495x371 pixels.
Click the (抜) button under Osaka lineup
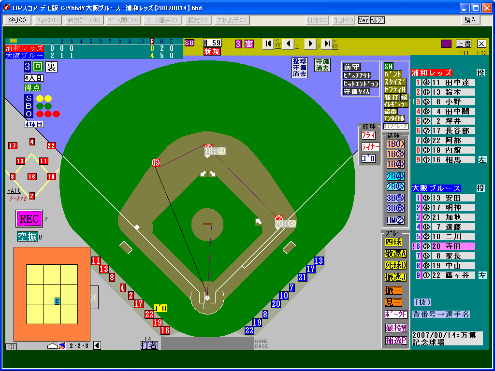click(x=422, y=302)
